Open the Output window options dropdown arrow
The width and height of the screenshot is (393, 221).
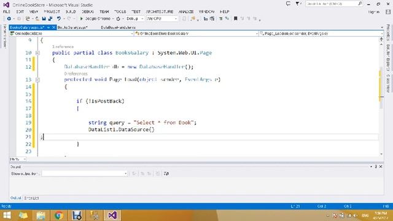click(x=371, y=166)
